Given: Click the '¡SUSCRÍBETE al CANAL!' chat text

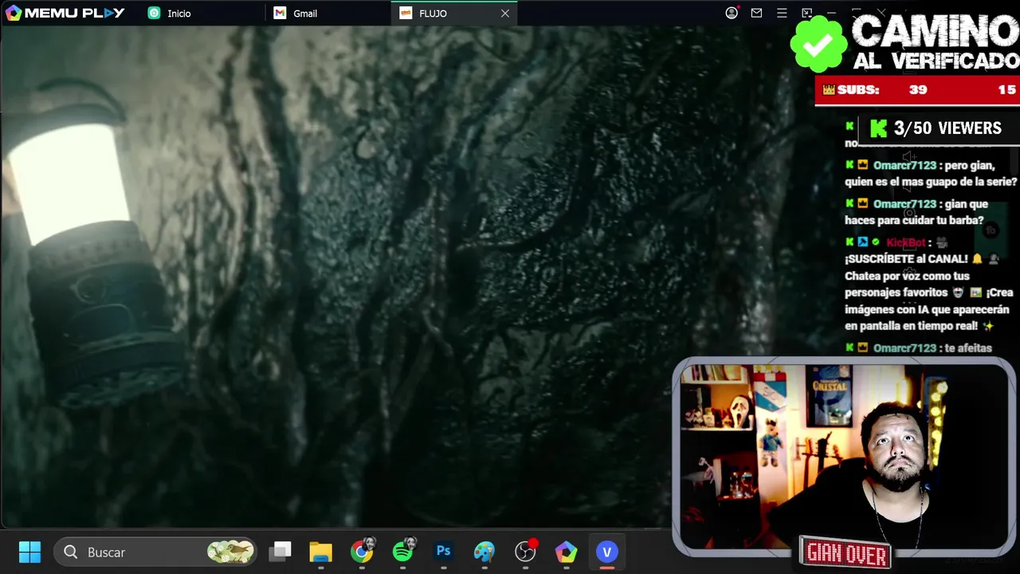Looking at the screenshot, I should (x=906, y=259).
